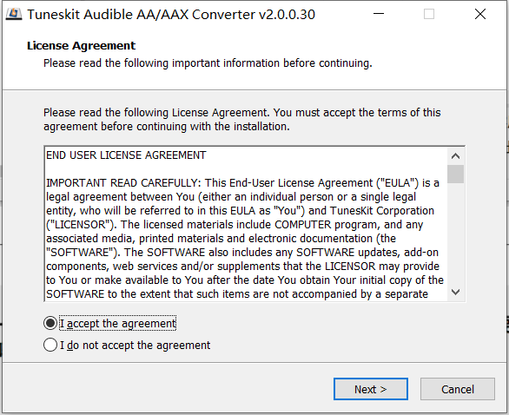Click the 'Please read the following important information' subtitle
The image size is (509, 415).
(208, 63)
